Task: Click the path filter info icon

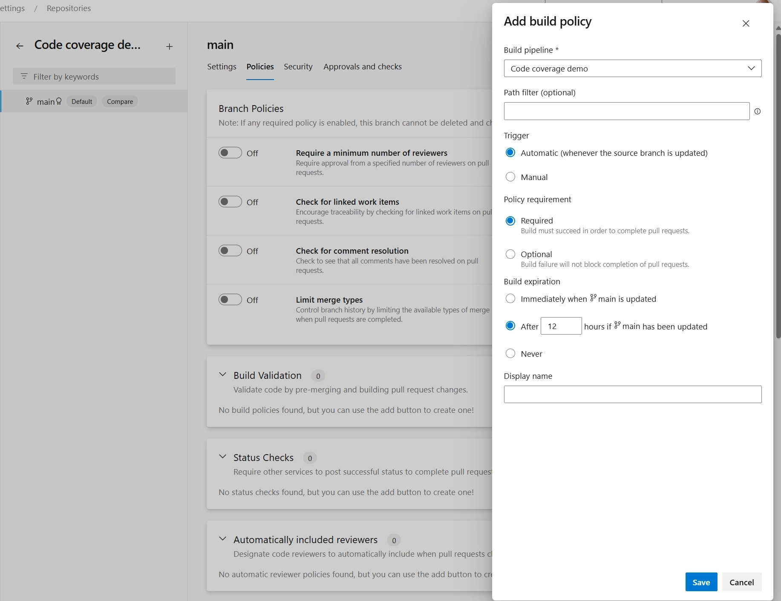Action: click(x=757, y=112)
